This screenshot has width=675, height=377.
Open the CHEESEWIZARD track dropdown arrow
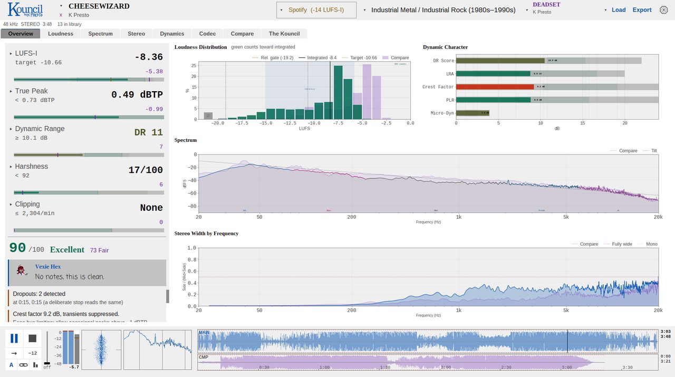61,6
